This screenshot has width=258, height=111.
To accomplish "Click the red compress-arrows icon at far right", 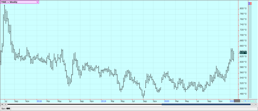I will (255, 101).
